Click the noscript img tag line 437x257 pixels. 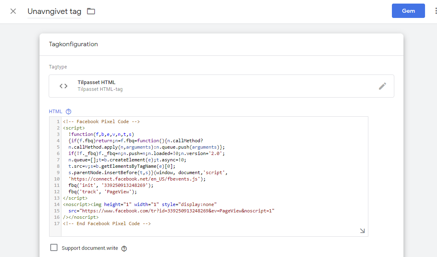(x=140, y=204)
